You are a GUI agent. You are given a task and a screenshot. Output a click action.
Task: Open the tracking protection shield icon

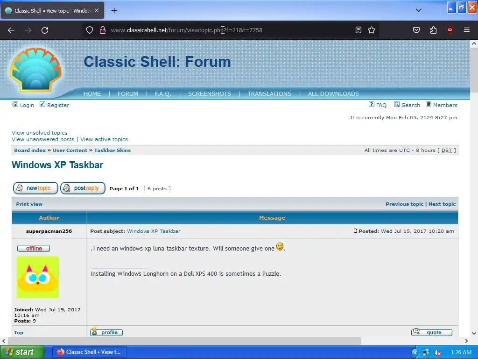[x=89, y=30]
